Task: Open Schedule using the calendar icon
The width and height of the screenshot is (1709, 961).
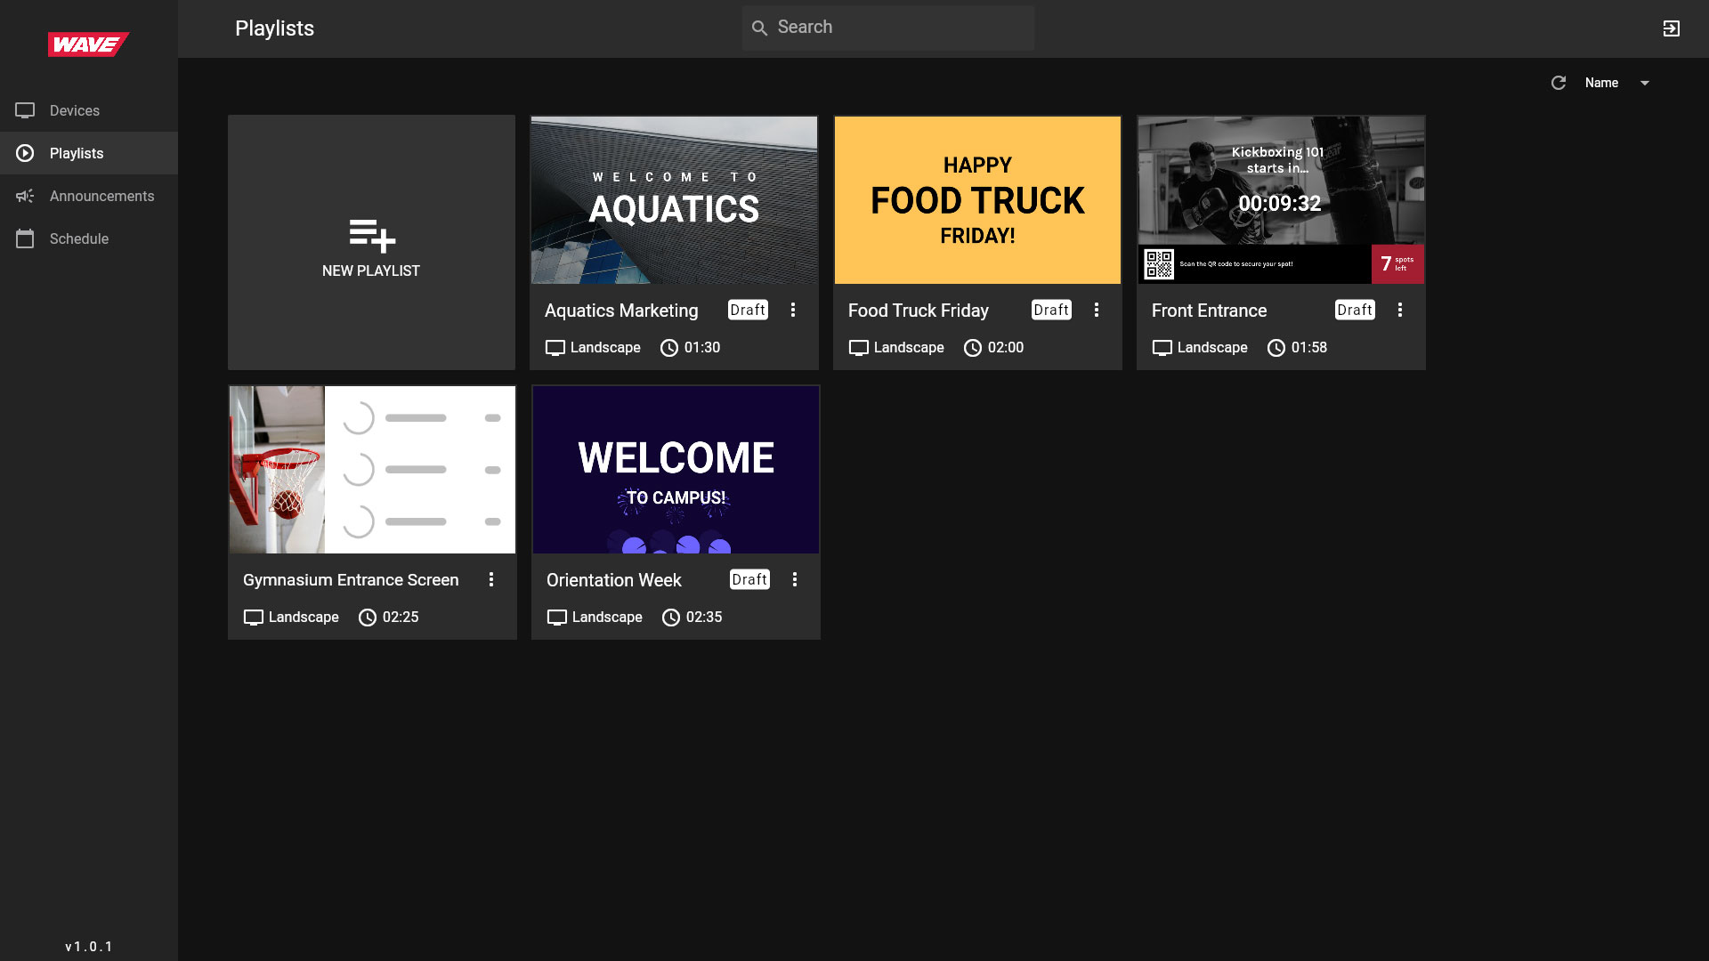Action: click(25, 238)
